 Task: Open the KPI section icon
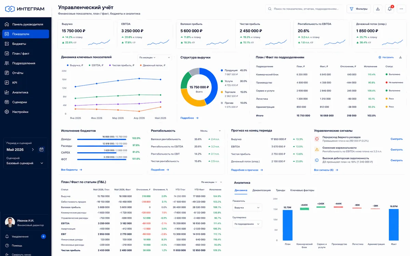7,83
